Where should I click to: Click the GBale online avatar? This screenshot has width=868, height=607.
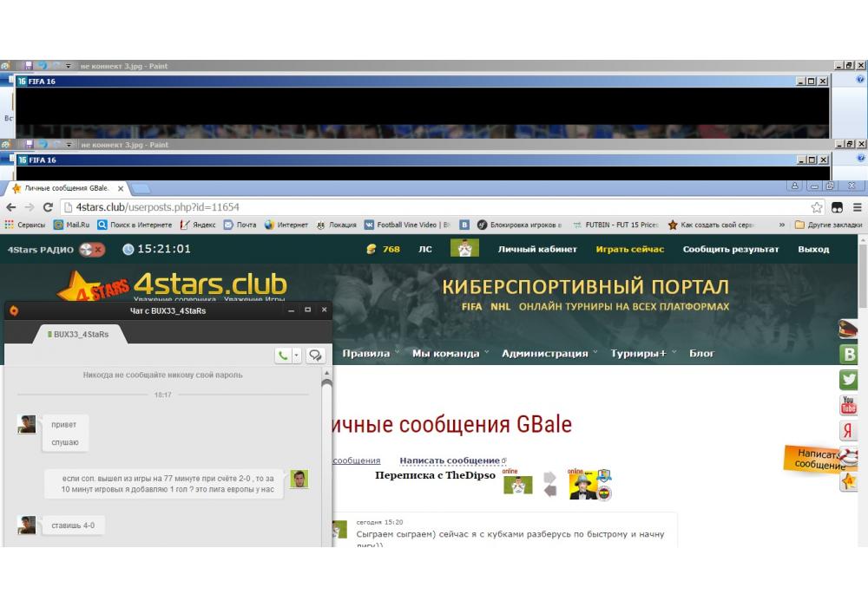(x=518, y=485)
